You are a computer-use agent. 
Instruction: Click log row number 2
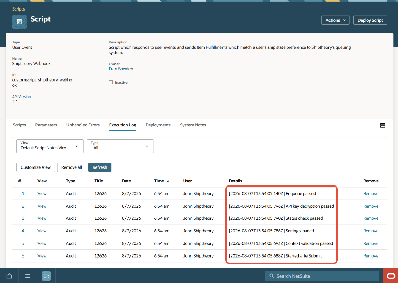point(23,206)
